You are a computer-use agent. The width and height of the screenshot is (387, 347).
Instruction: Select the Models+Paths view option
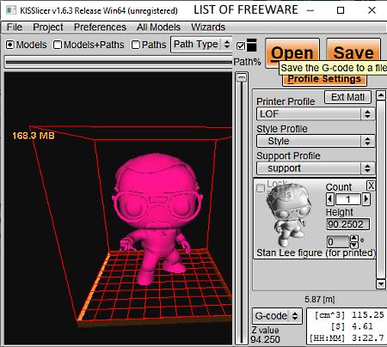(x=58, y=45)
